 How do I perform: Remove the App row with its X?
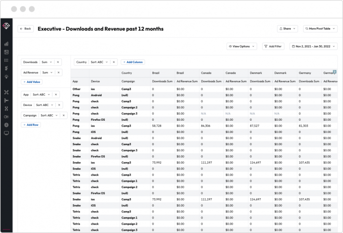click(56, 95)
